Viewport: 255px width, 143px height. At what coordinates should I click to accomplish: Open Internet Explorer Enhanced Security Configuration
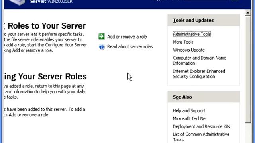(199, 74)
